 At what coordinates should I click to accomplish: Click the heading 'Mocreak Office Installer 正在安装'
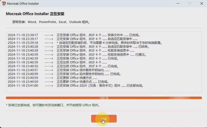click(35, 14)
